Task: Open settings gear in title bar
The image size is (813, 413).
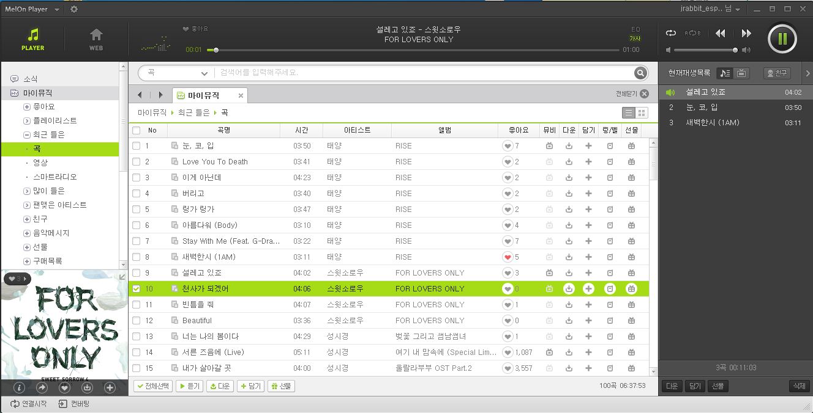Action: point(74,9)
